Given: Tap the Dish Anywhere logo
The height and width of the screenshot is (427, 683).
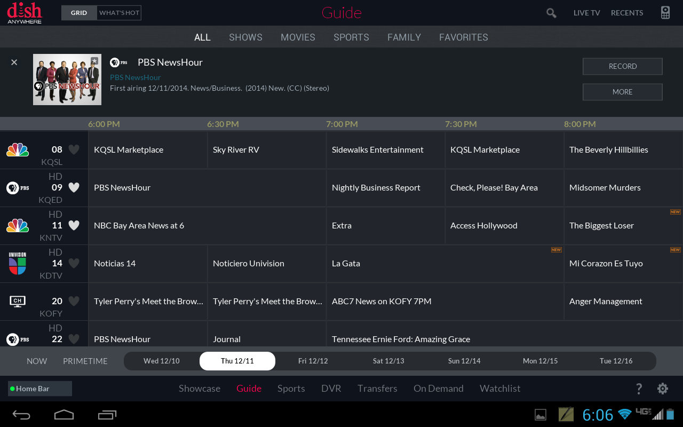Looking at the screenshot, I should pos(25,13).
